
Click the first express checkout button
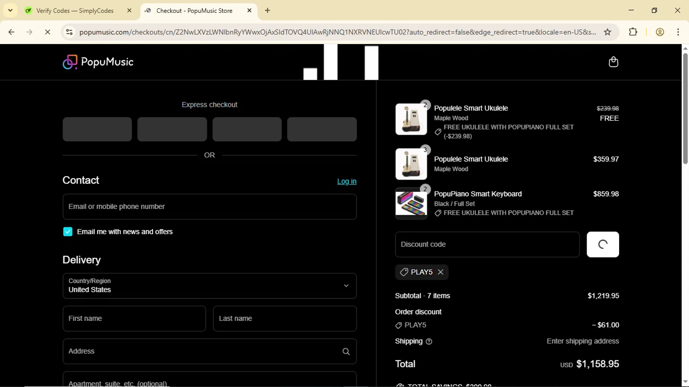(x=97, y=129)
